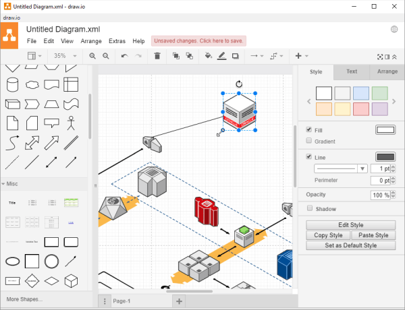
Task: Click the Edit Style button
Action: click(350, 225)
